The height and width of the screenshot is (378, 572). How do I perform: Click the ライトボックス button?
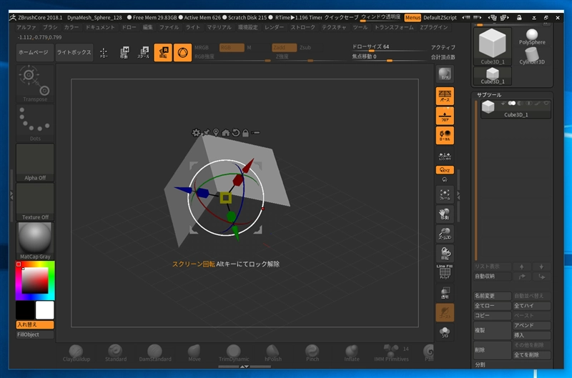coord(74,52)
